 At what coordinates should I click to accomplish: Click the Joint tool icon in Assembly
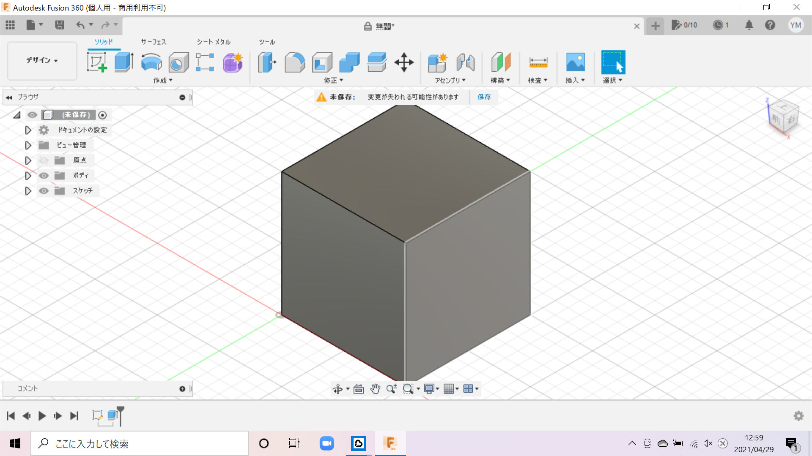click(x=465, y=62)
